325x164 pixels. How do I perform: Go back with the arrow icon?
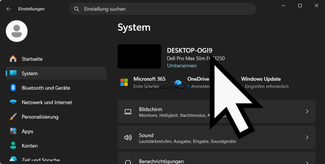(x=9, y=9)
